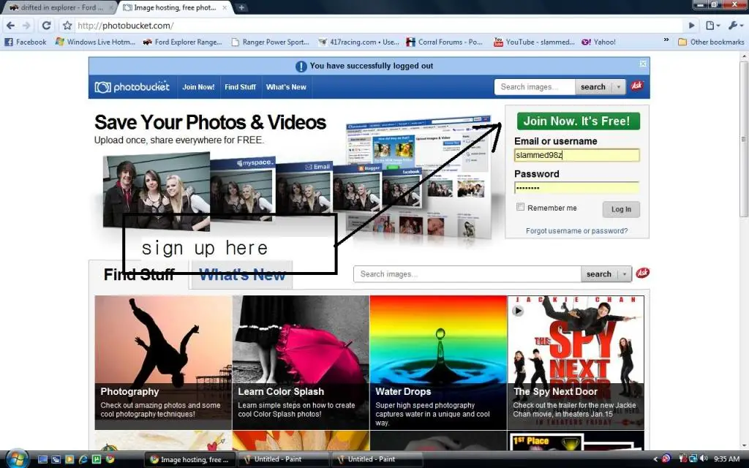Viewport: 749px width, 468px height.
Task: Open the Ranger Power Sports bookmark
Action: click(x=271, y=42)
